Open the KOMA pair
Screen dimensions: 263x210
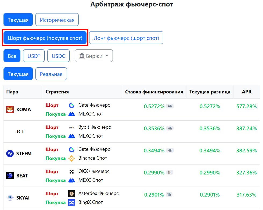pyautogui.click(x=24, y=110)
